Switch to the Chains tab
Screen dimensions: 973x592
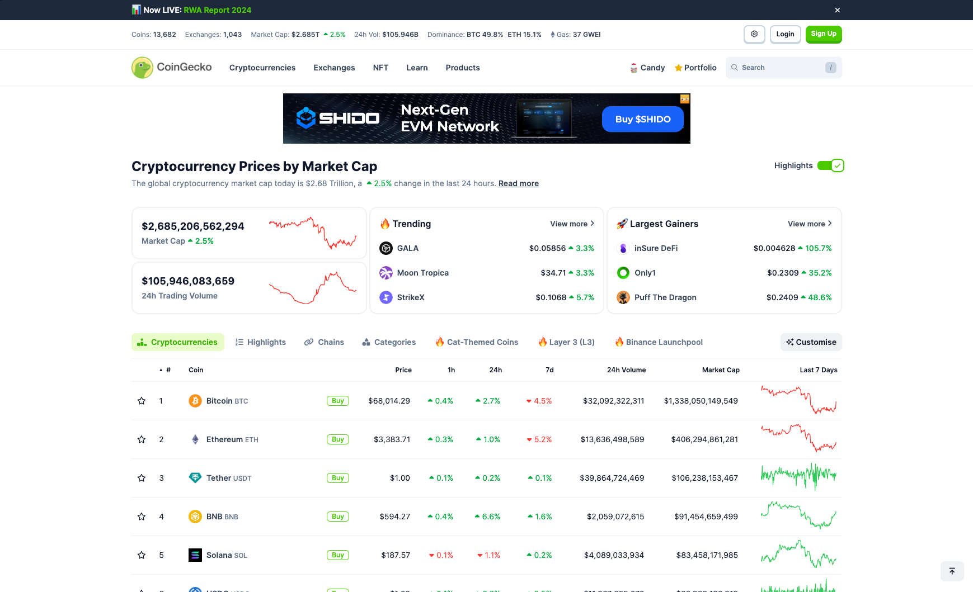[324, 342]
